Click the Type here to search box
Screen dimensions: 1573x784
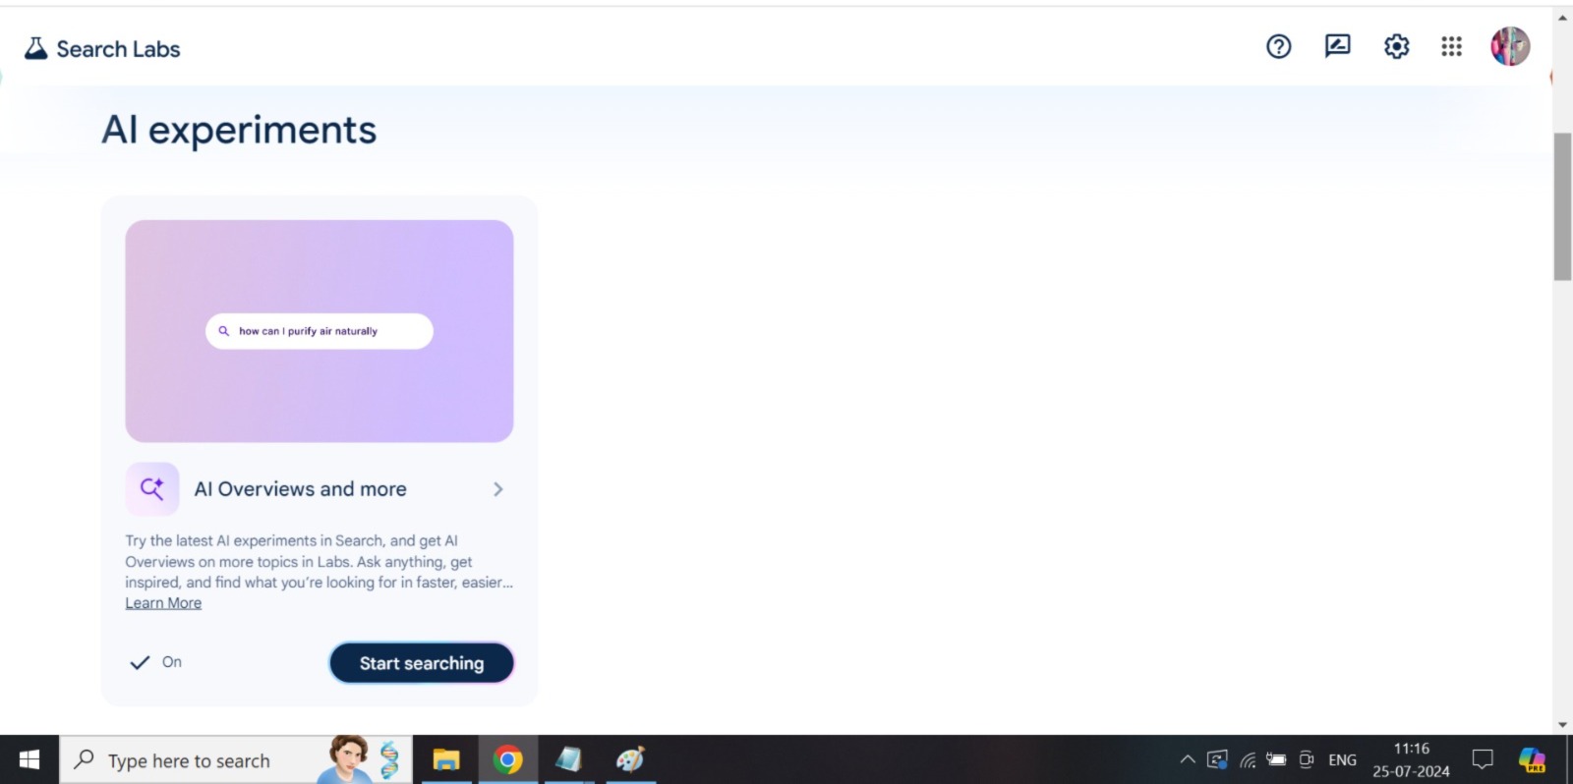189,760
